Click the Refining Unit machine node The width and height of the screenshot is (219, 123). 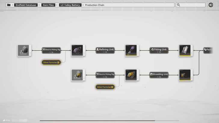tap(106, 50)
